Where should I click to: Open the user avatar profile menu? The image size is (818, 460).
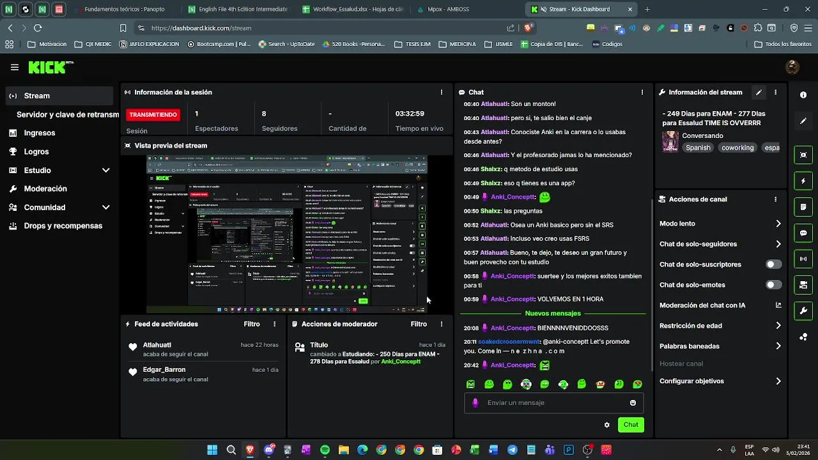792,67
